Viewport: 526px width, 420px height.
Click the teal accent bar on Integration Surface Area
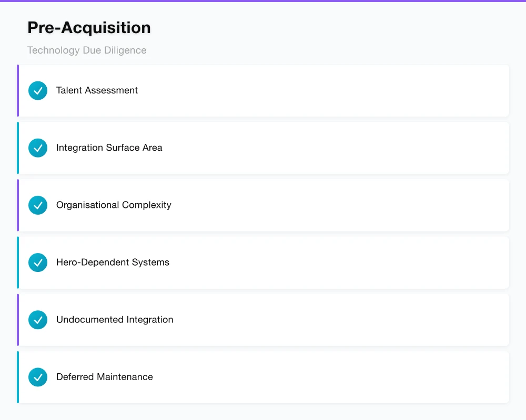pyautogui.click(x=17, y=148)
